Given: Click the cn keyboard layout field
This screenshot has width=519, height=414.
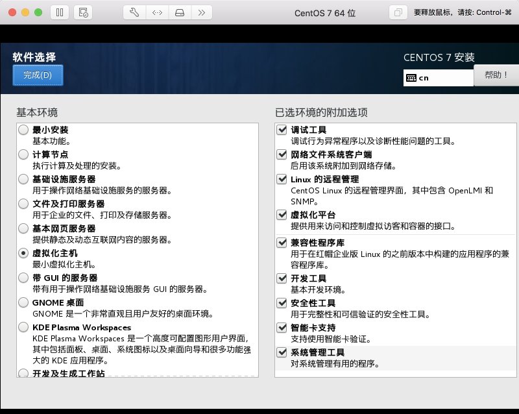Looking at the screenshot, I should click(x=439, y=78).
